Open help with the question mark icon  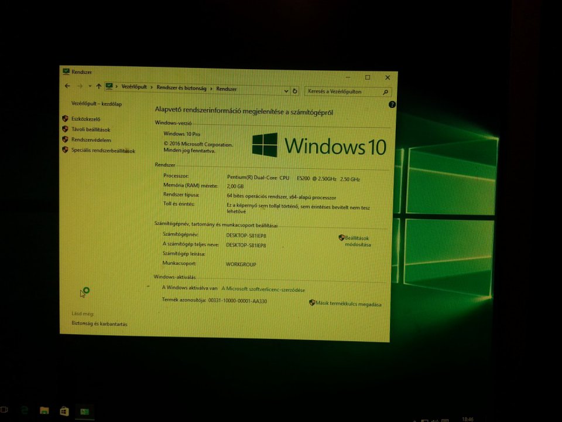point(392,104)
